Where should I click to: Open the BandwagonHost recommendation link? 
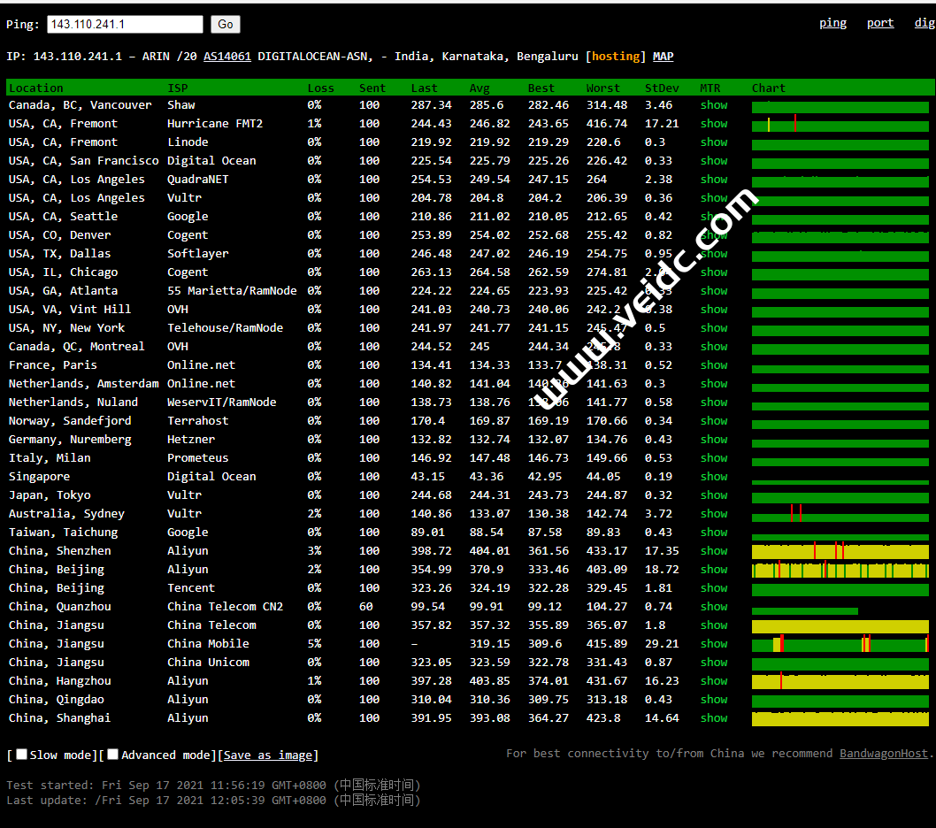coord(884,754)
